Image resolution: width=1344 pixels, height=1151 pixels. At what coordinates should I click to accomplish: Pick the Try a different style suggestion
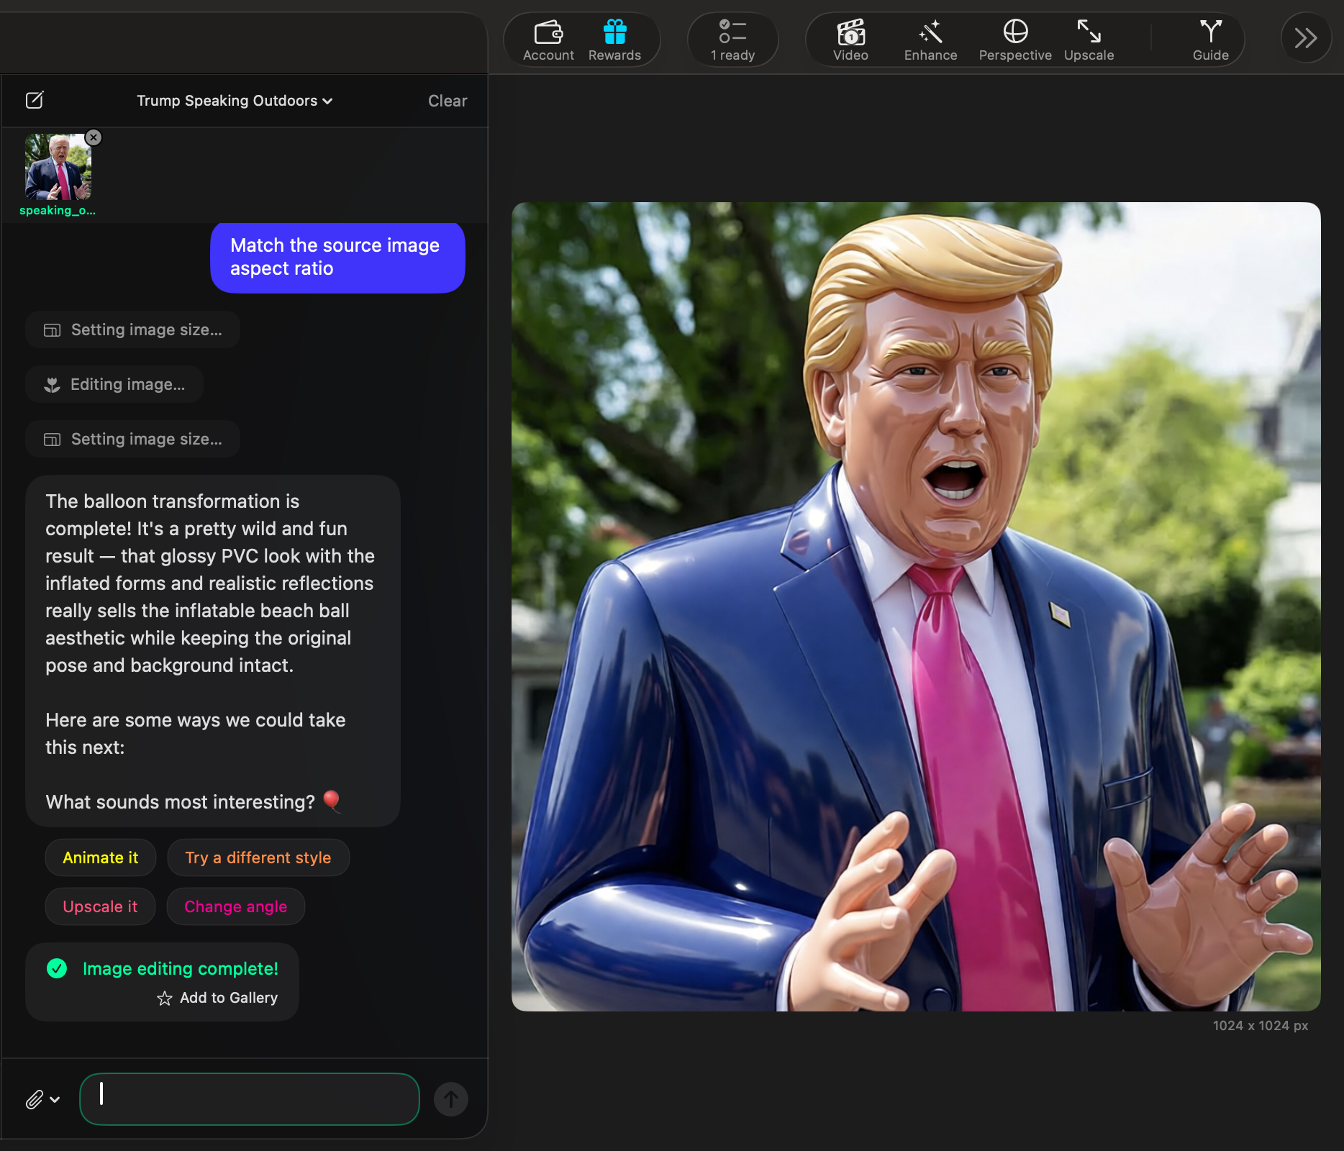coord(258,857)
